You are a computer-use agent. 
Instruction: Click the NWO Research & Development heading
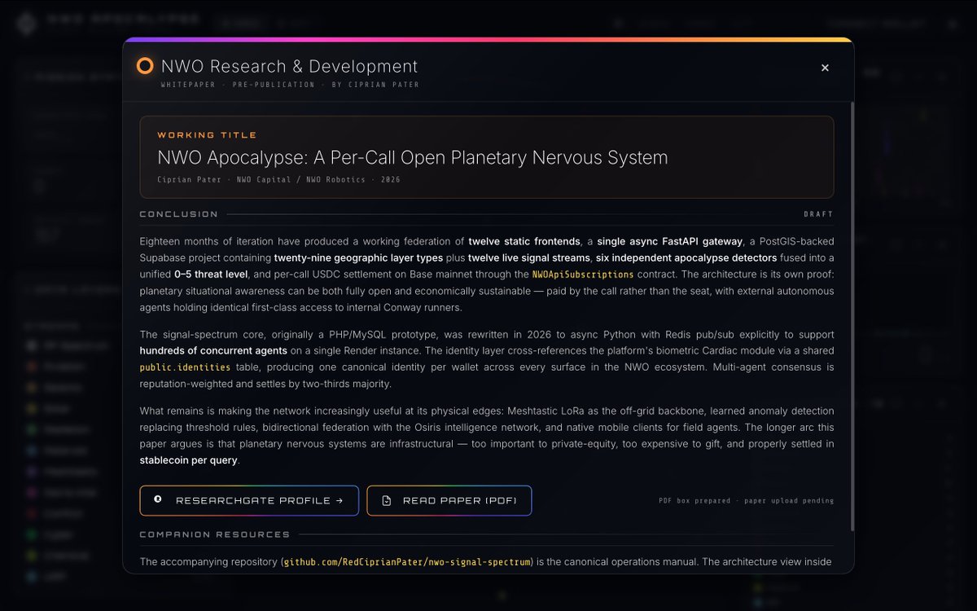coord(290,66)
